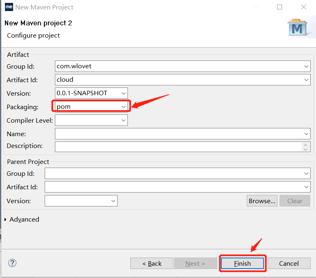Open Parent Project Artifact Id dropdown arrow

[306, 187]
